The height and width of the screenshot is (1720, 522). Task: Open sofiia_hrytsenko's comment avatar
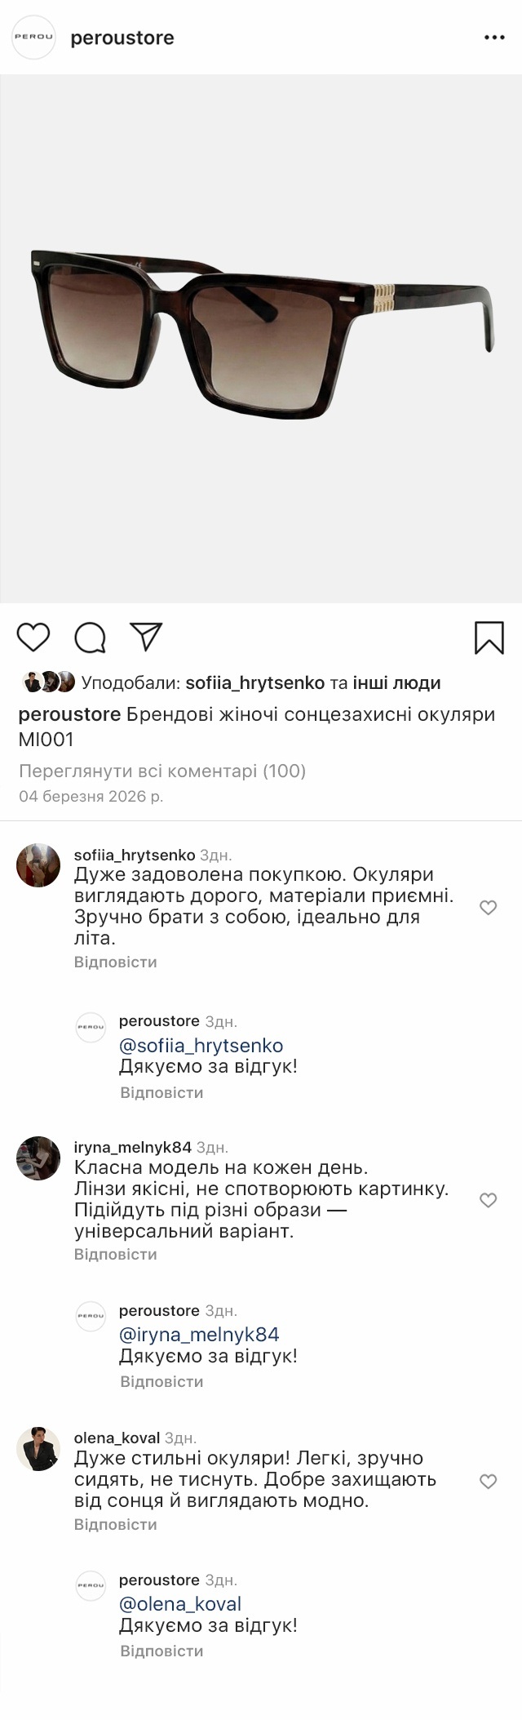coord(38,865)
